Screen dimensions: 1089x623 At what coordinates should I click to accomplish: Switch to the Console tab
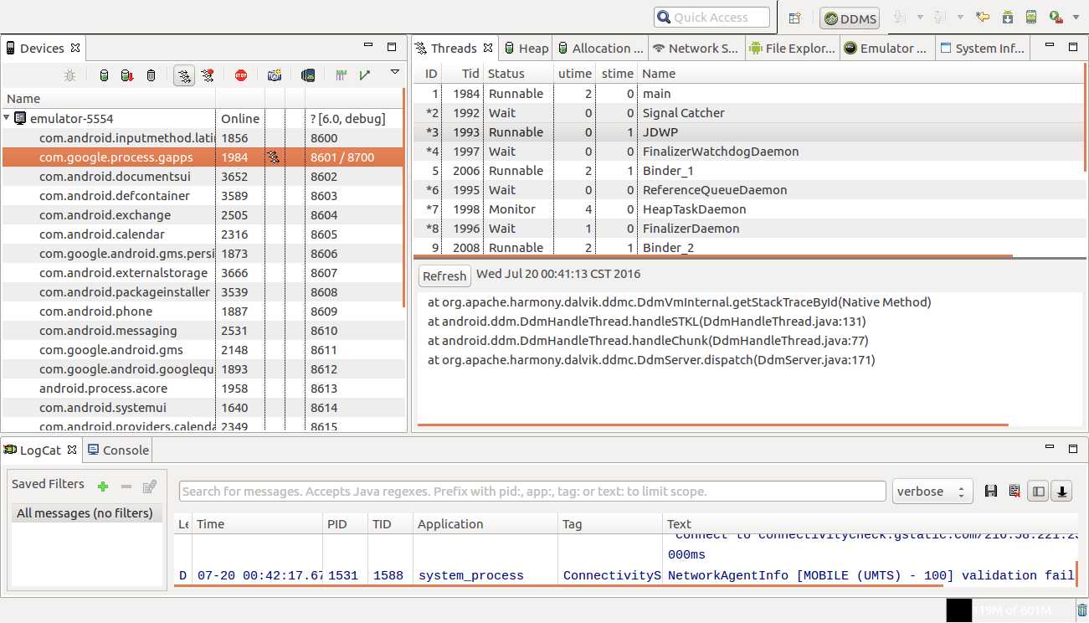pos(118,451)
